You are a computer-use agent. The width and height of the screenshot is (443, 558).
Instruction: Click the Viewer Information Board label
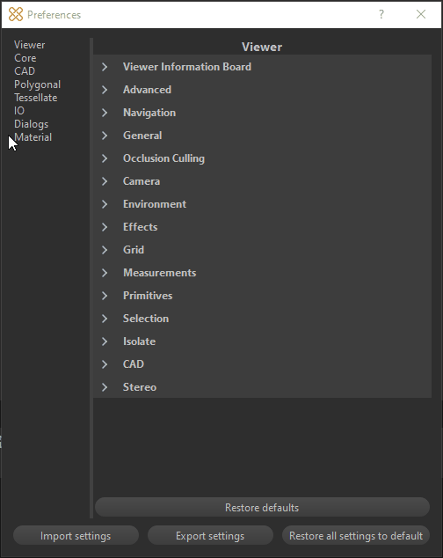click(x=187, y=67)
